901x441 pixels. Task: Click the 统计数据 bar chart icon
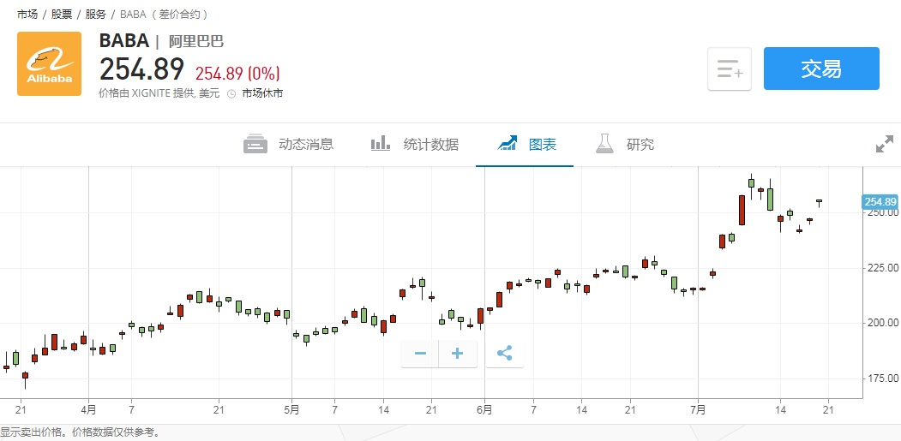[x=381, y=143]
